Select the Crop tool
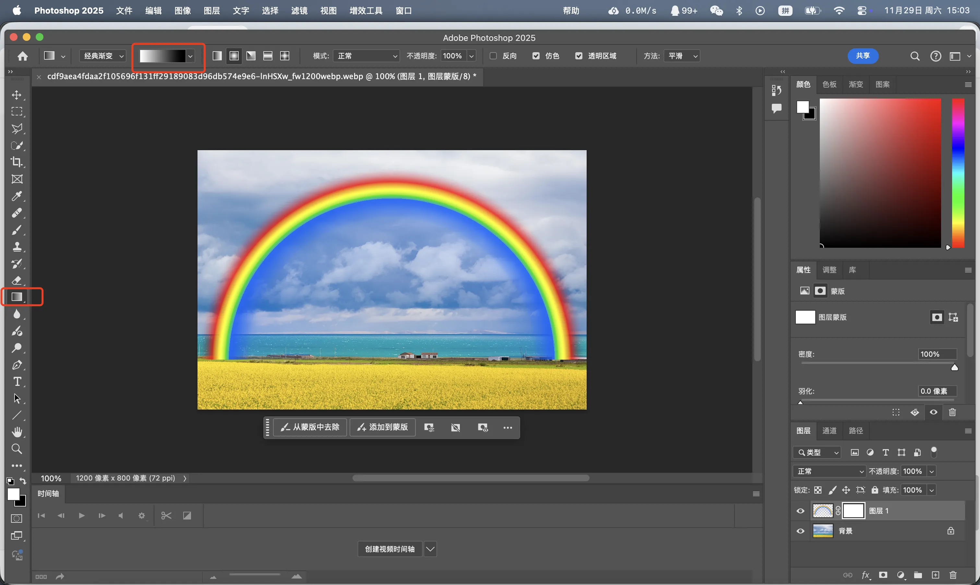The image size is (980, 585). (x=17, y=162)
